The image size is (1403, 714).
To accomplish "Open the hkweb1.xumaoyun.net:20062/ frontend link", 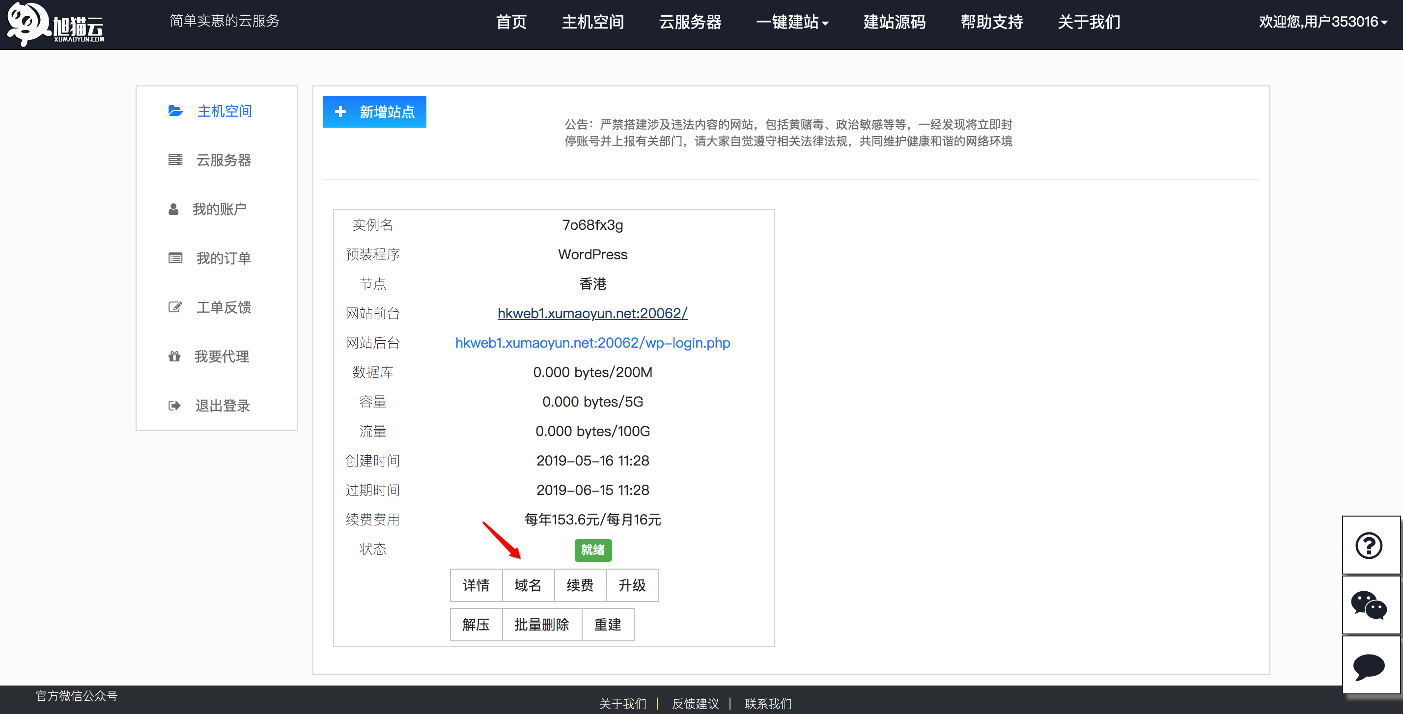I will coord(592,313).
